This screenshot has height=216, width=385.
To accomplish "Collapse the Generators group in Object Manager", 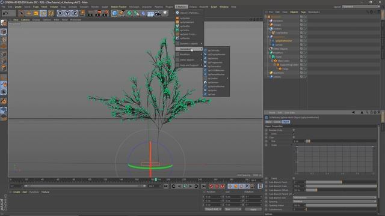I will pos(268,37).
